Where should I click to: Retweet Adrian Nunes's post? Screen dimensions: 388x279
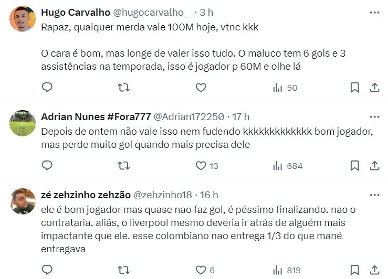point(124,166)
